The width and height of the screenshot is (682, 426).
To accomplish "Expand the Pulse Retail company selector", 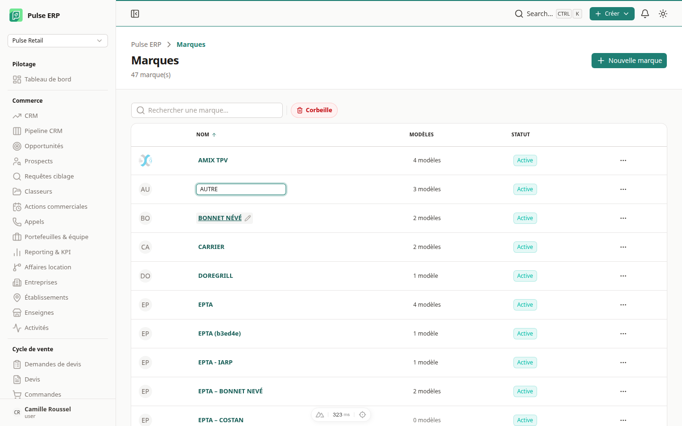I will click(x=58, y=41).
